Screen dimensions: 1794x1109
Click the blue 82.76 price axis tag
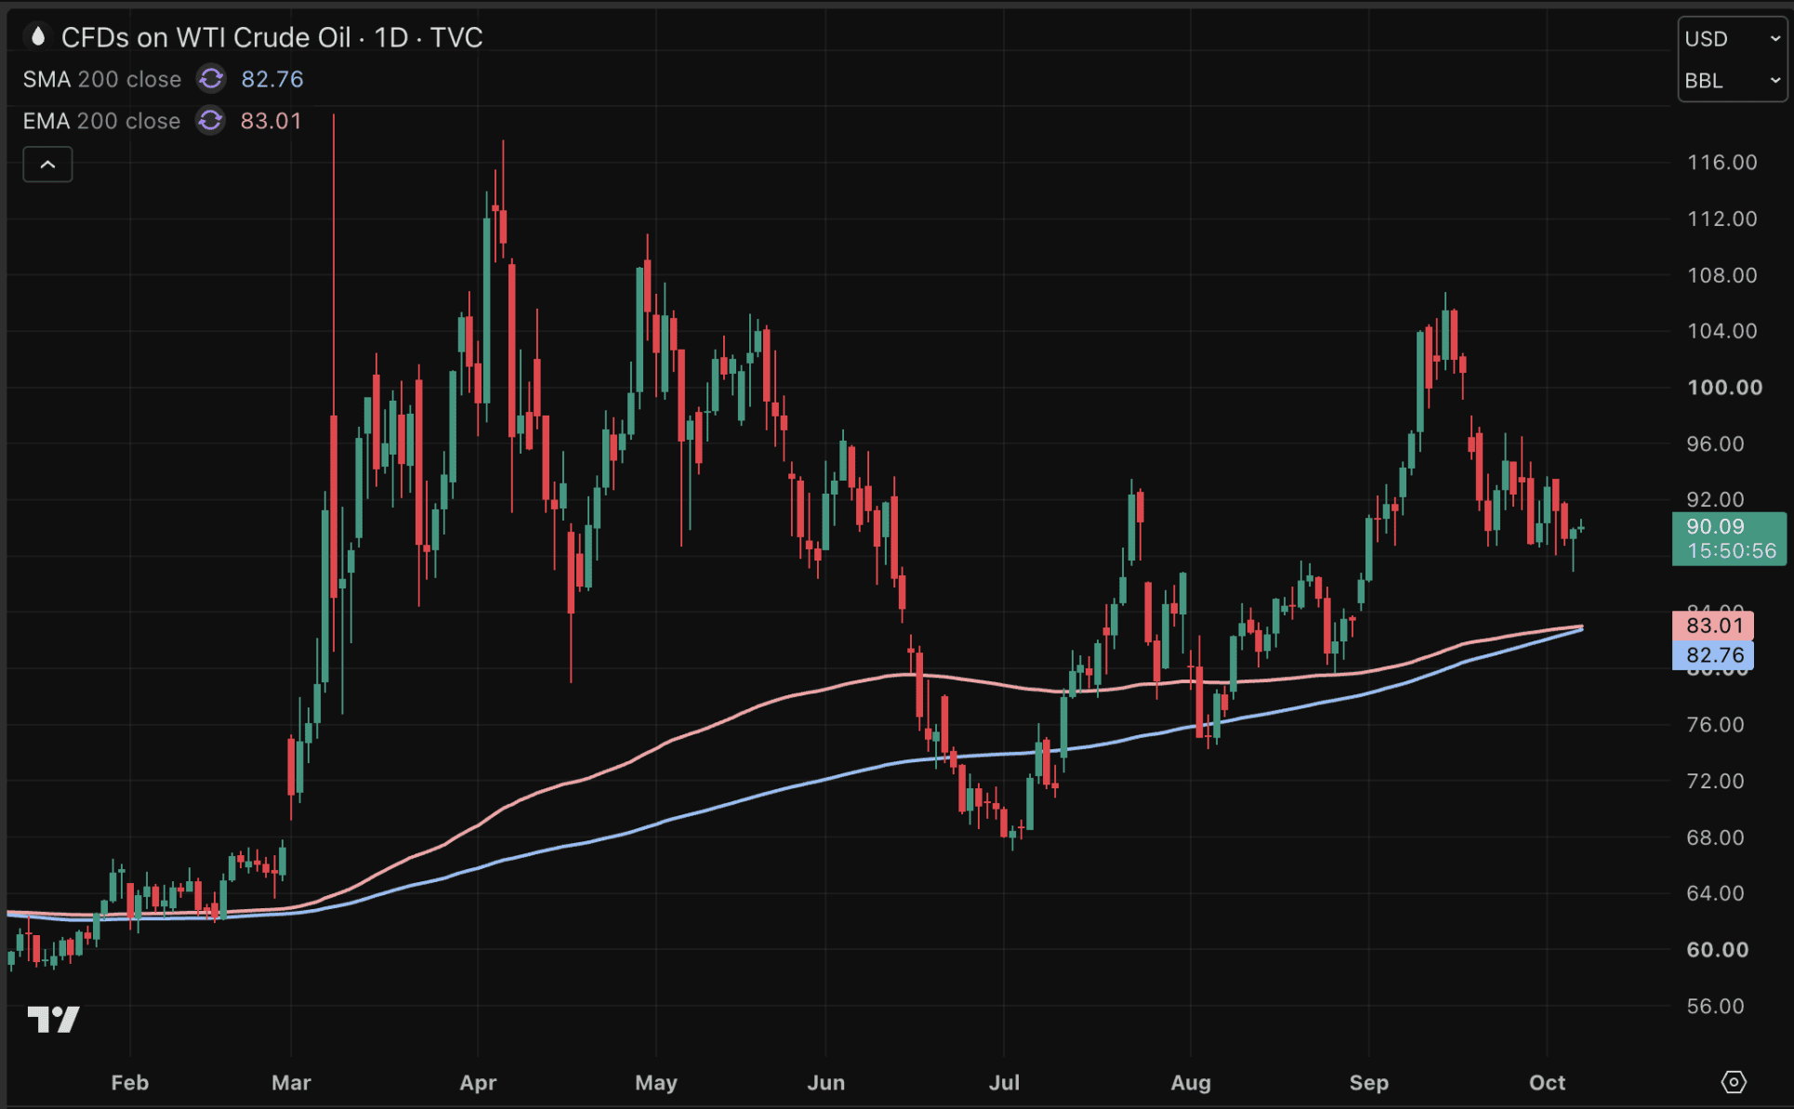click(x=1713, y=655)
